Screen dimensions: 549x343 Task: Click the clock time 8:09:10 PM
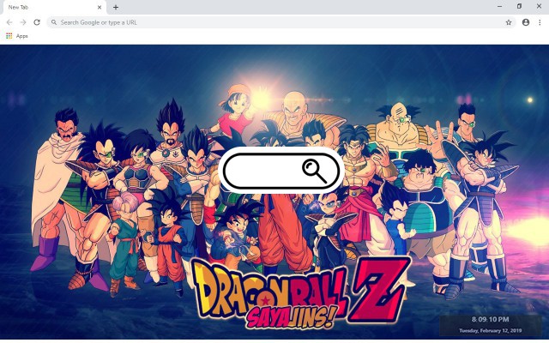(490, 320)
